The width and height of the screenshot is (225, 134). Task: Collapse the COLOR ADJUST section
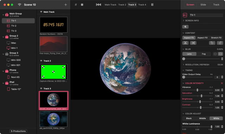(x=184, y=114)
